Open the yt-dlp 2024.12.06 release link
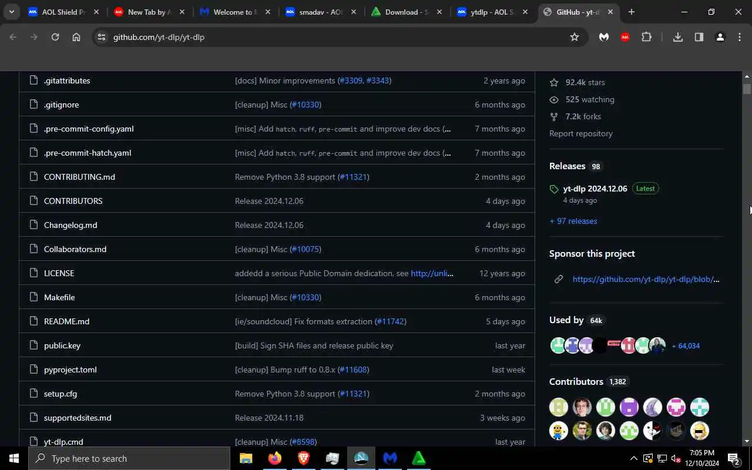 click(595, 189)
